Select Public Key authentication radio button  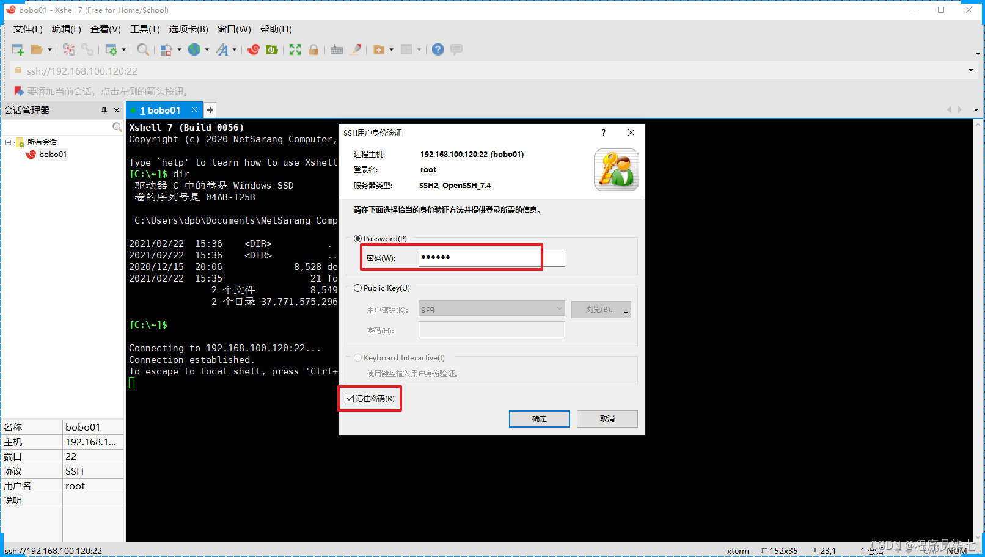358,288
